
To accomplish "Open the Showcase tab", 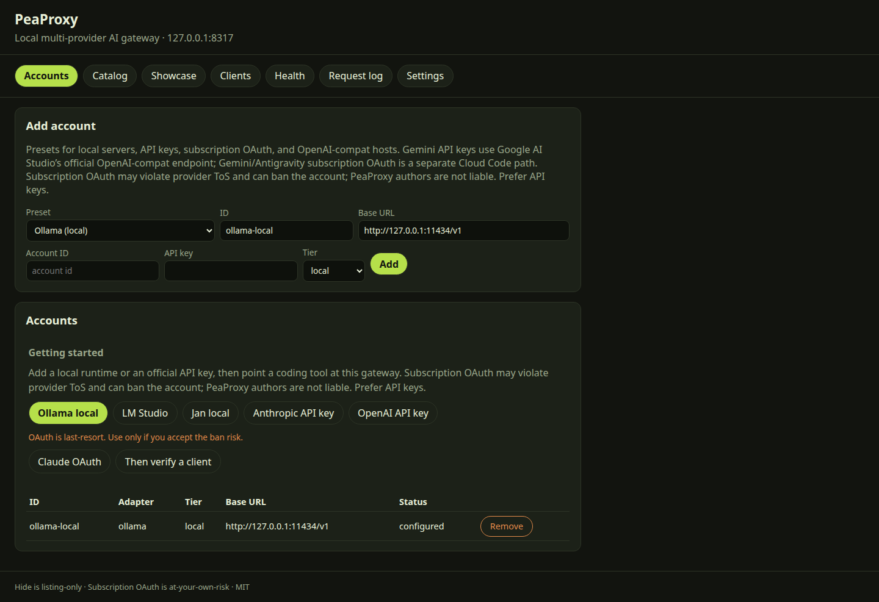I will pyautogui.click(x=173, y=76).
